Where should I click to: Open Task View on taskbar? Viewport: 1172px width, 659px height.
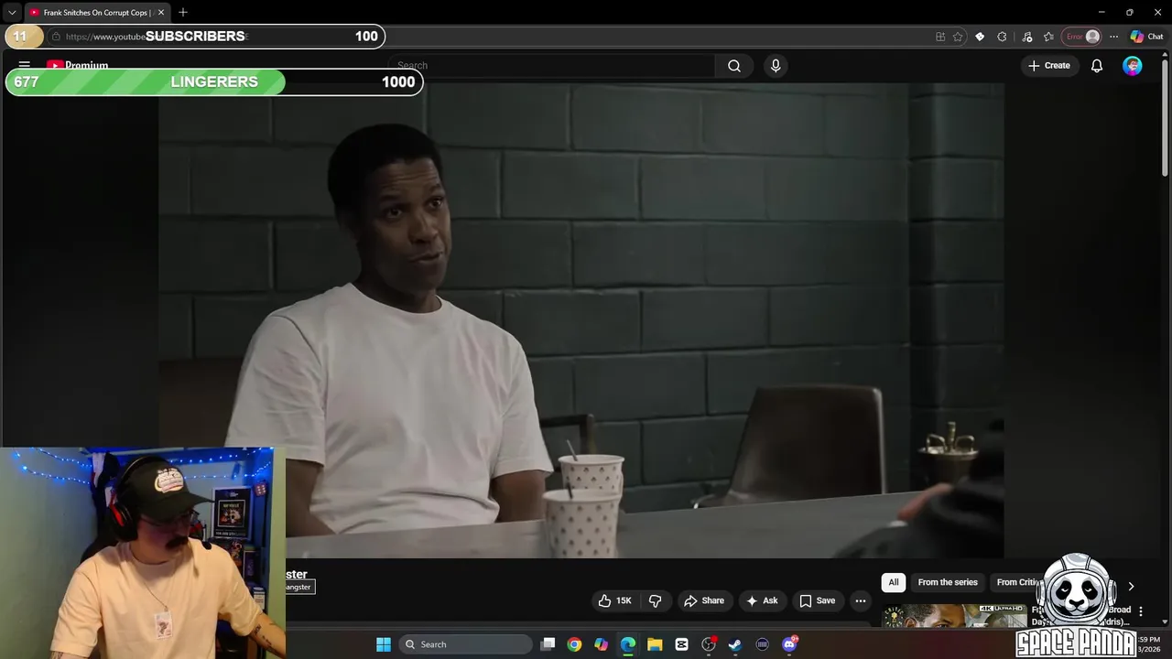pos(548,644)
